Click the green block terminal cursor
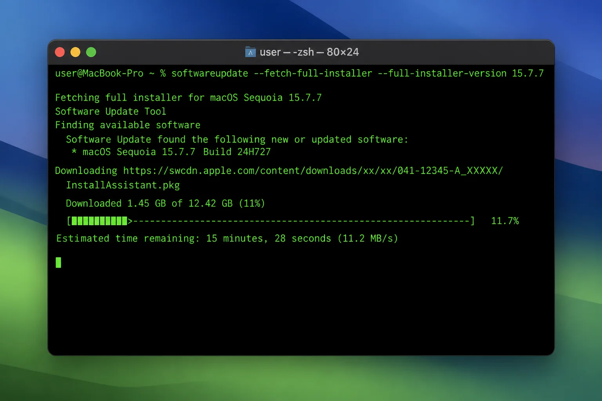Screen dimensions: 602x401 pos(58,262)
